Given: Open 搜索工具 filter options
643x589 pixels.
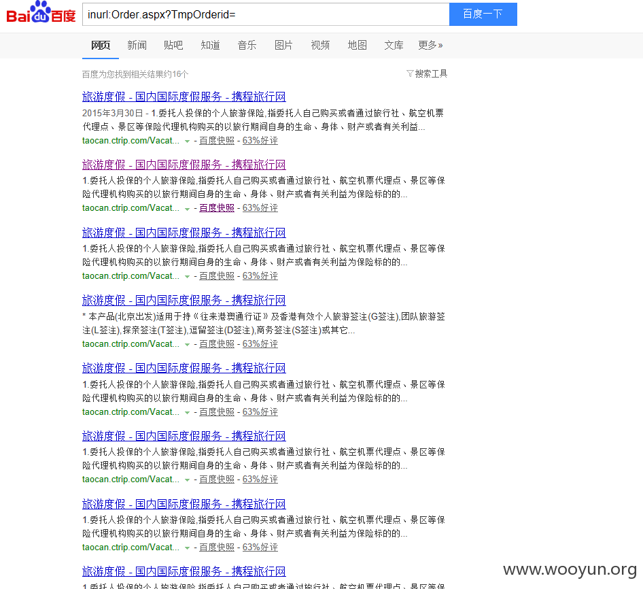Looking at the screenshot, I should click(x=427, y=74).
